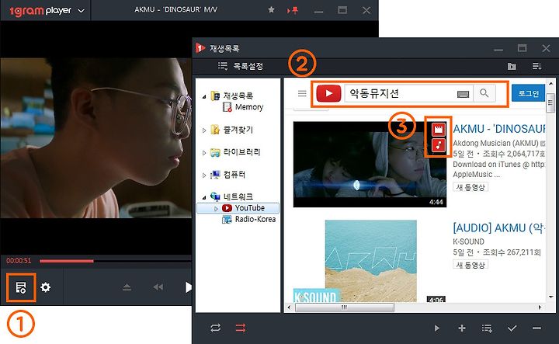Open player settings gear

[45, 287]
